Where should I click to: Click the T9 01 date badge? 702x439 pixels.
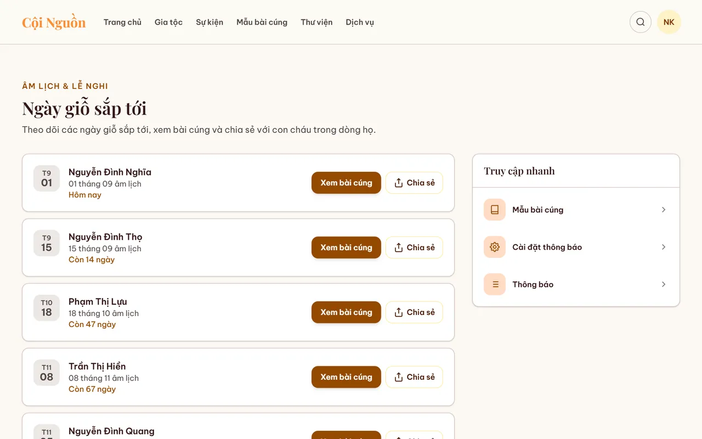[47, 178]
